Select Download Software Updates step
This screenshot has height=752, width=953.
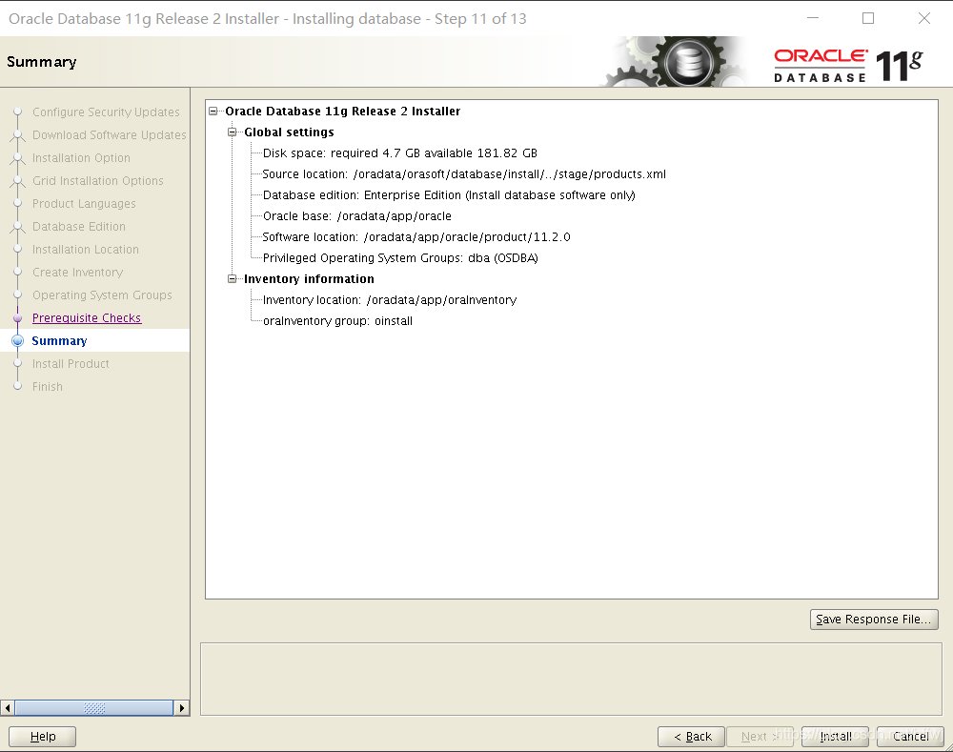pos(110,135)
